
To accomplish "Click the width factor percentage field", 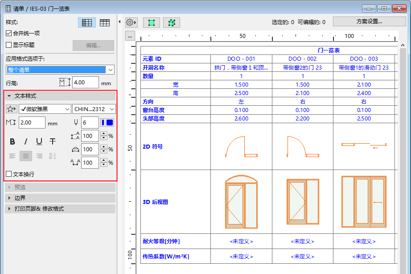I will 90,149.
